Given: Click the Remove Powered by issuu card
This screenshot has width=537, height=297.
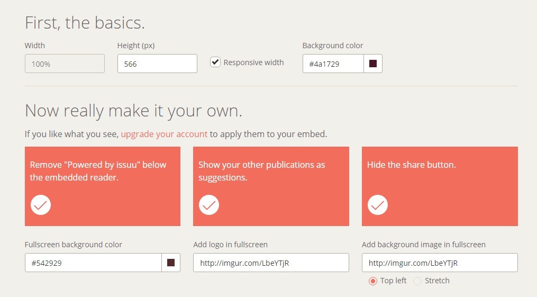Looking at the screenshot, I should pos(103,186).
